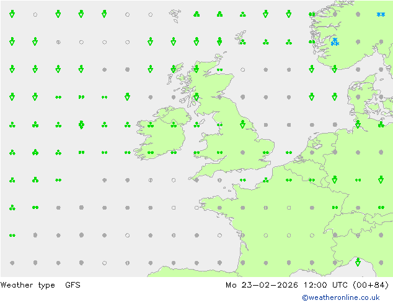
Task: Select the blue snow shower symbol over Norway
Action: [335, 42]
